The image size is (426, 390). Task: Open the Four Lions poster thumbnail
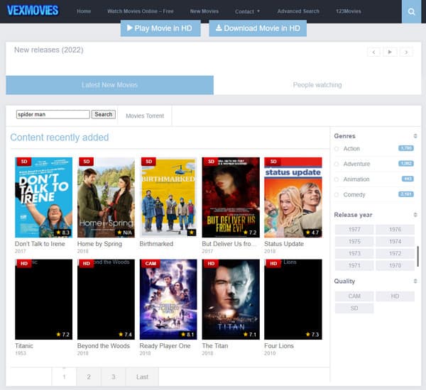point(293,299)
